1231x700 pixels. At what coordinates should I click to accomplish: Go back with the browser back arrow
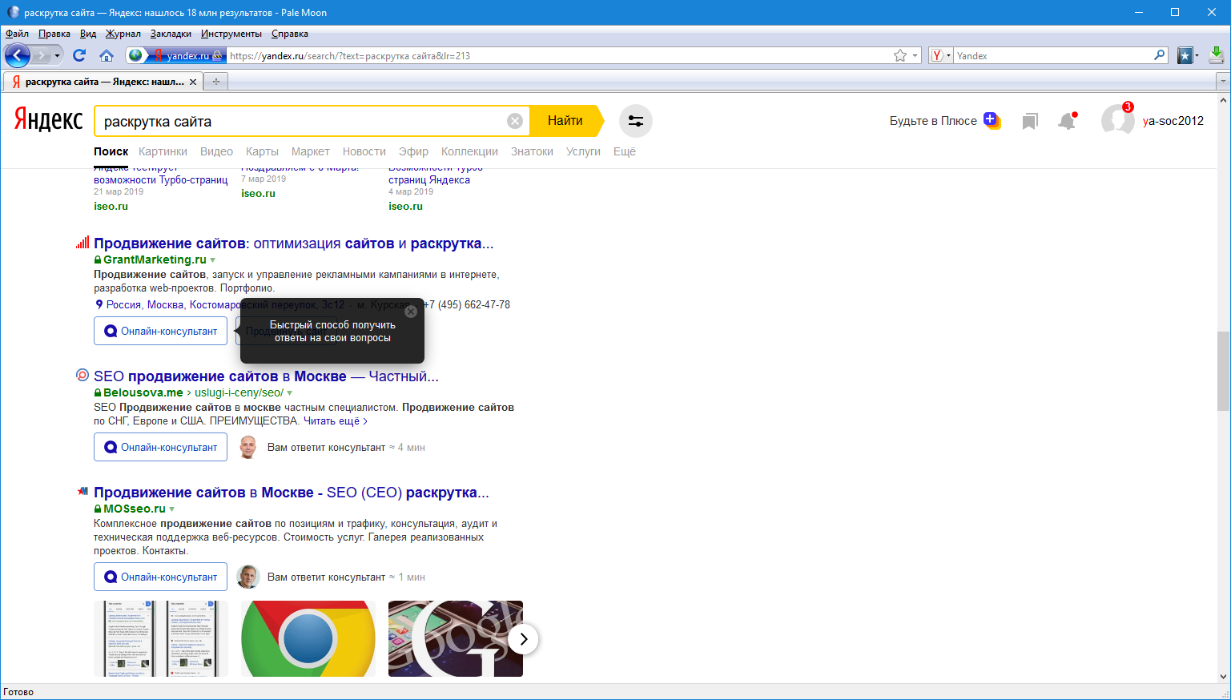coord(17,55)
